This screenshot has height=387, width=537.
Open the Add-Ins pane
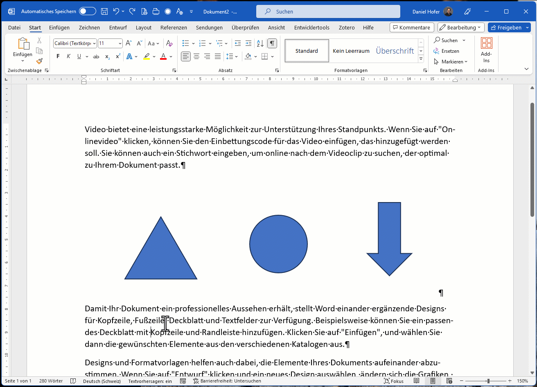[x=486, y=50]
